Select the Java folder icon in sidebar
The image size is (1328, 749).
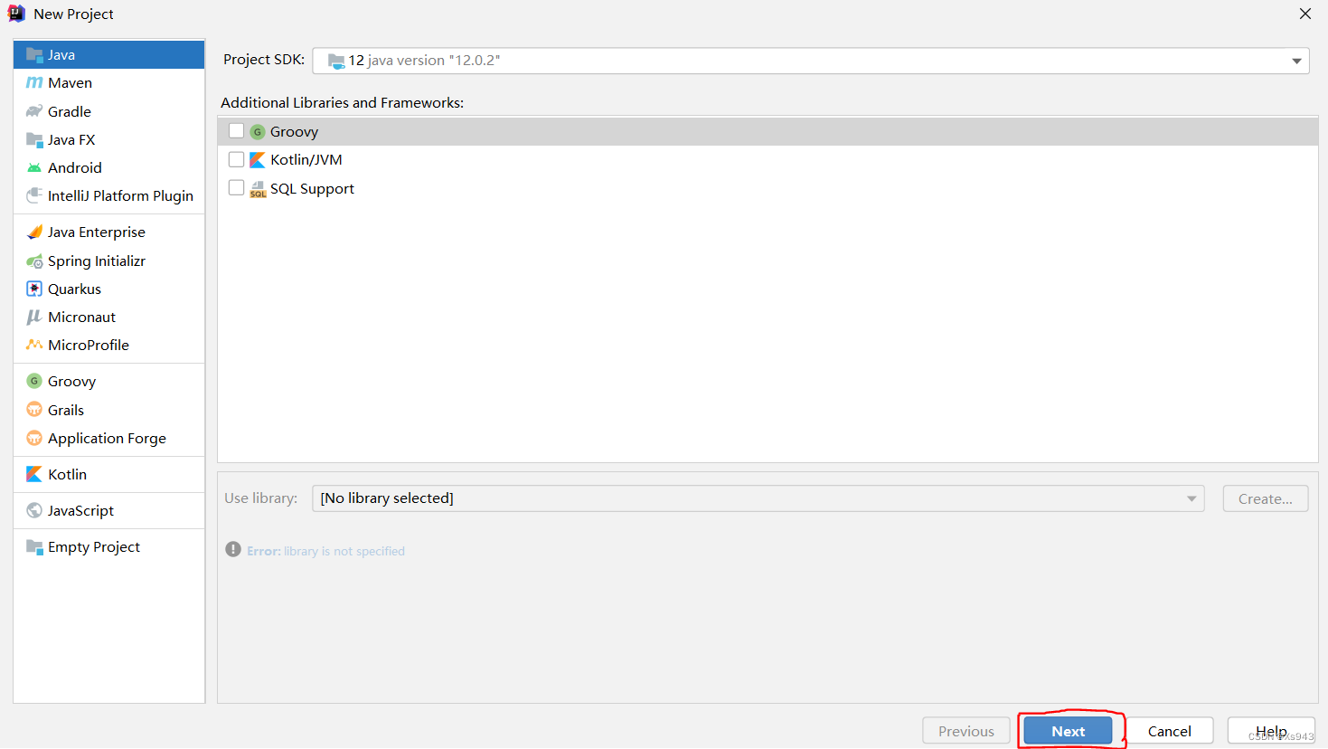pos(34,55)
